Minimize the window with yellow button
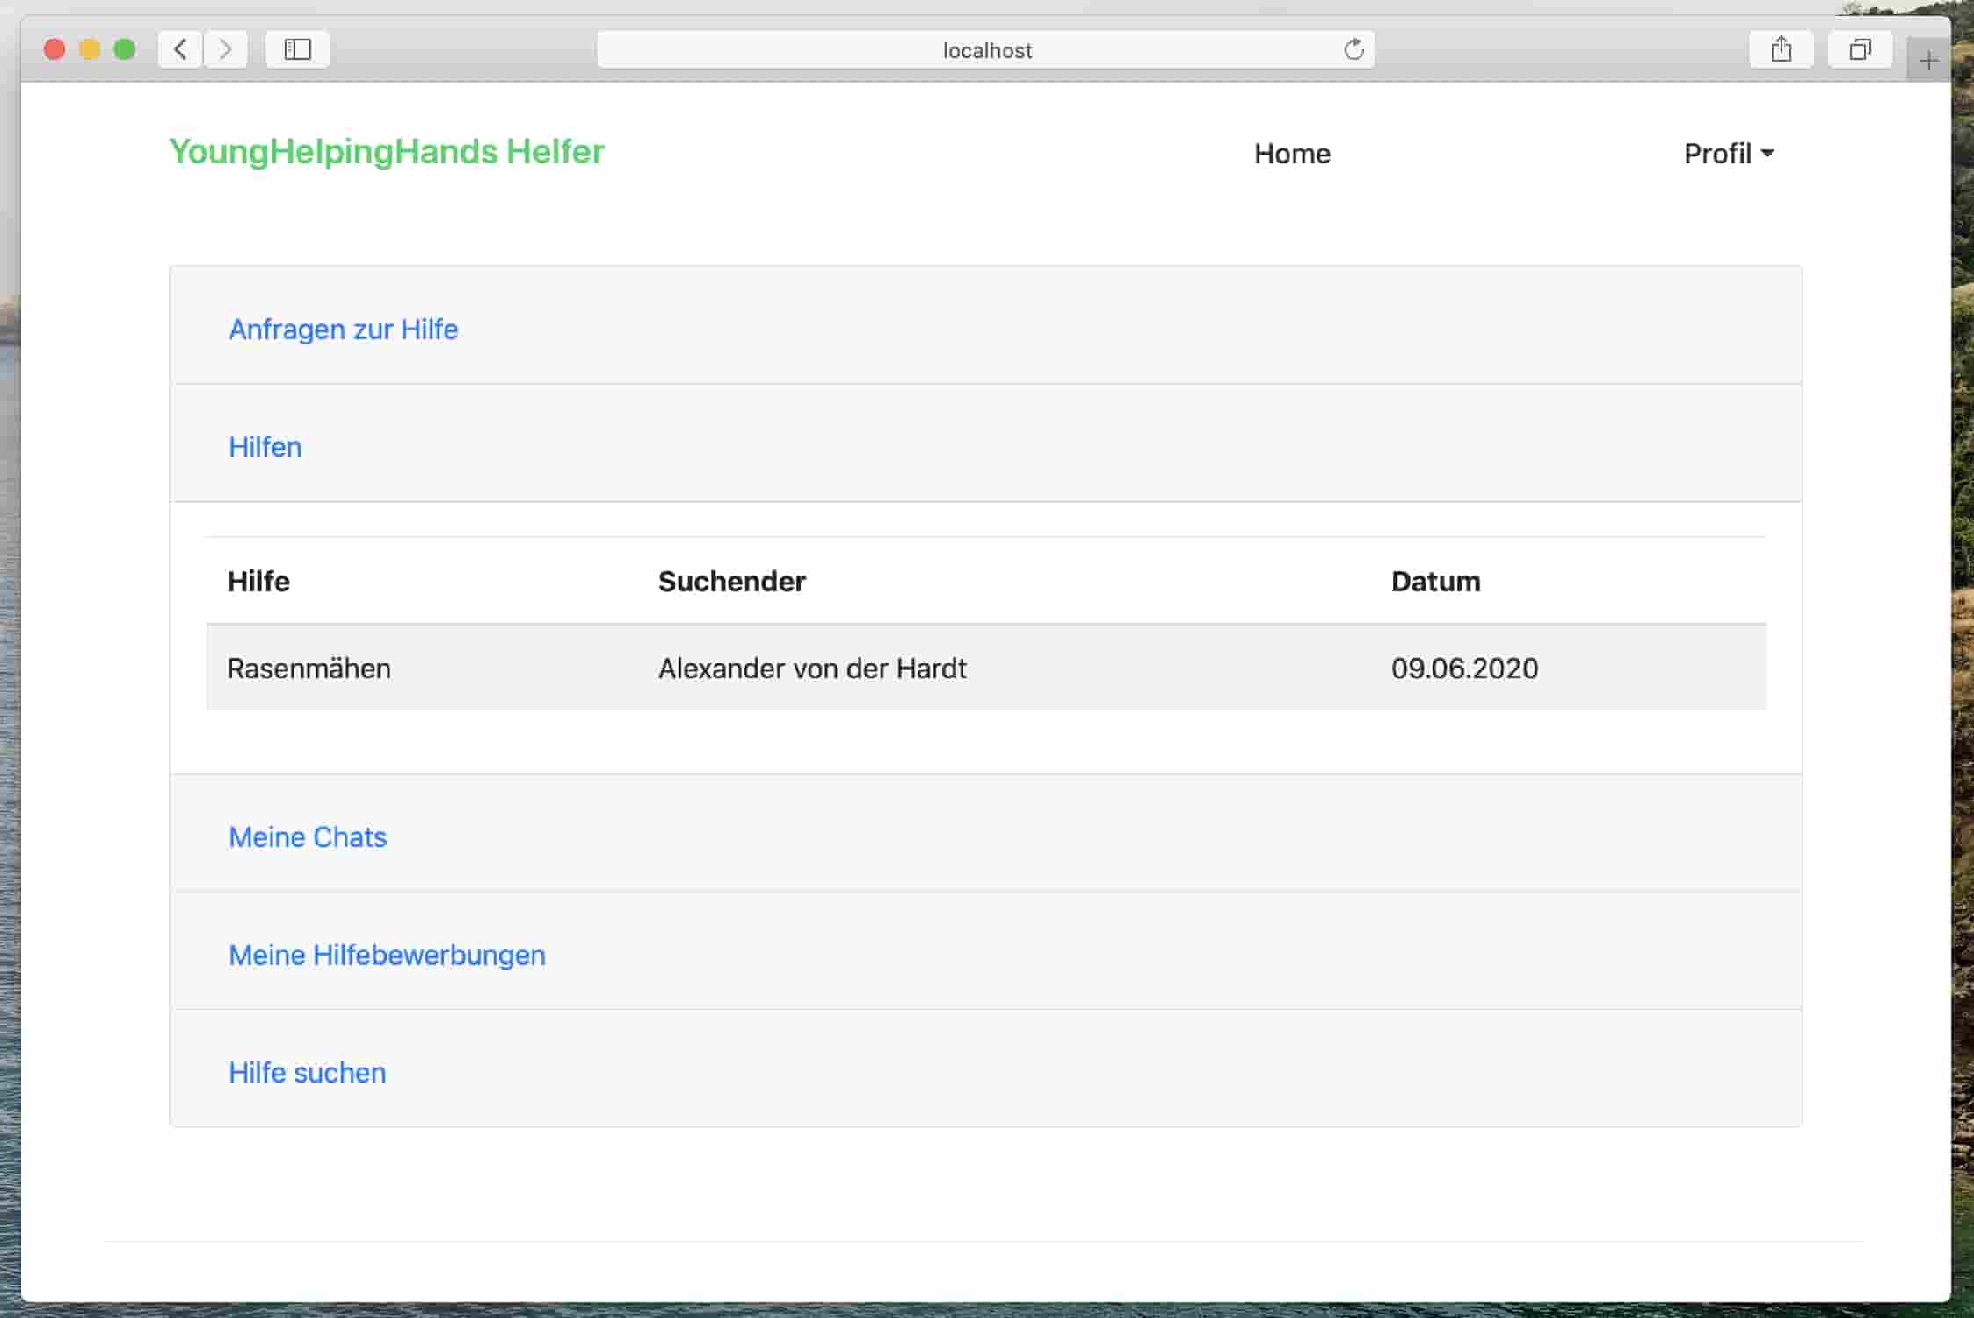The height and width of the screenshot is (1318, 1974). coord(90,49)
